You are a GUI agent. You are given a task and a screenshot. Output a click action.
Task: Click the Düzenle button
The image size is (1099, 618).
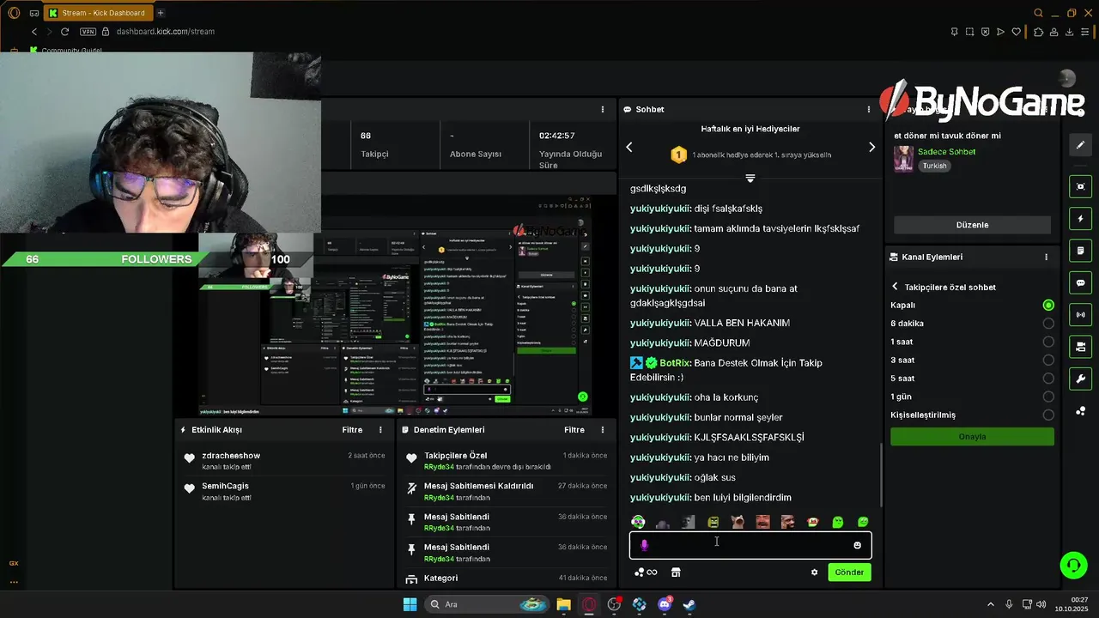972,225
